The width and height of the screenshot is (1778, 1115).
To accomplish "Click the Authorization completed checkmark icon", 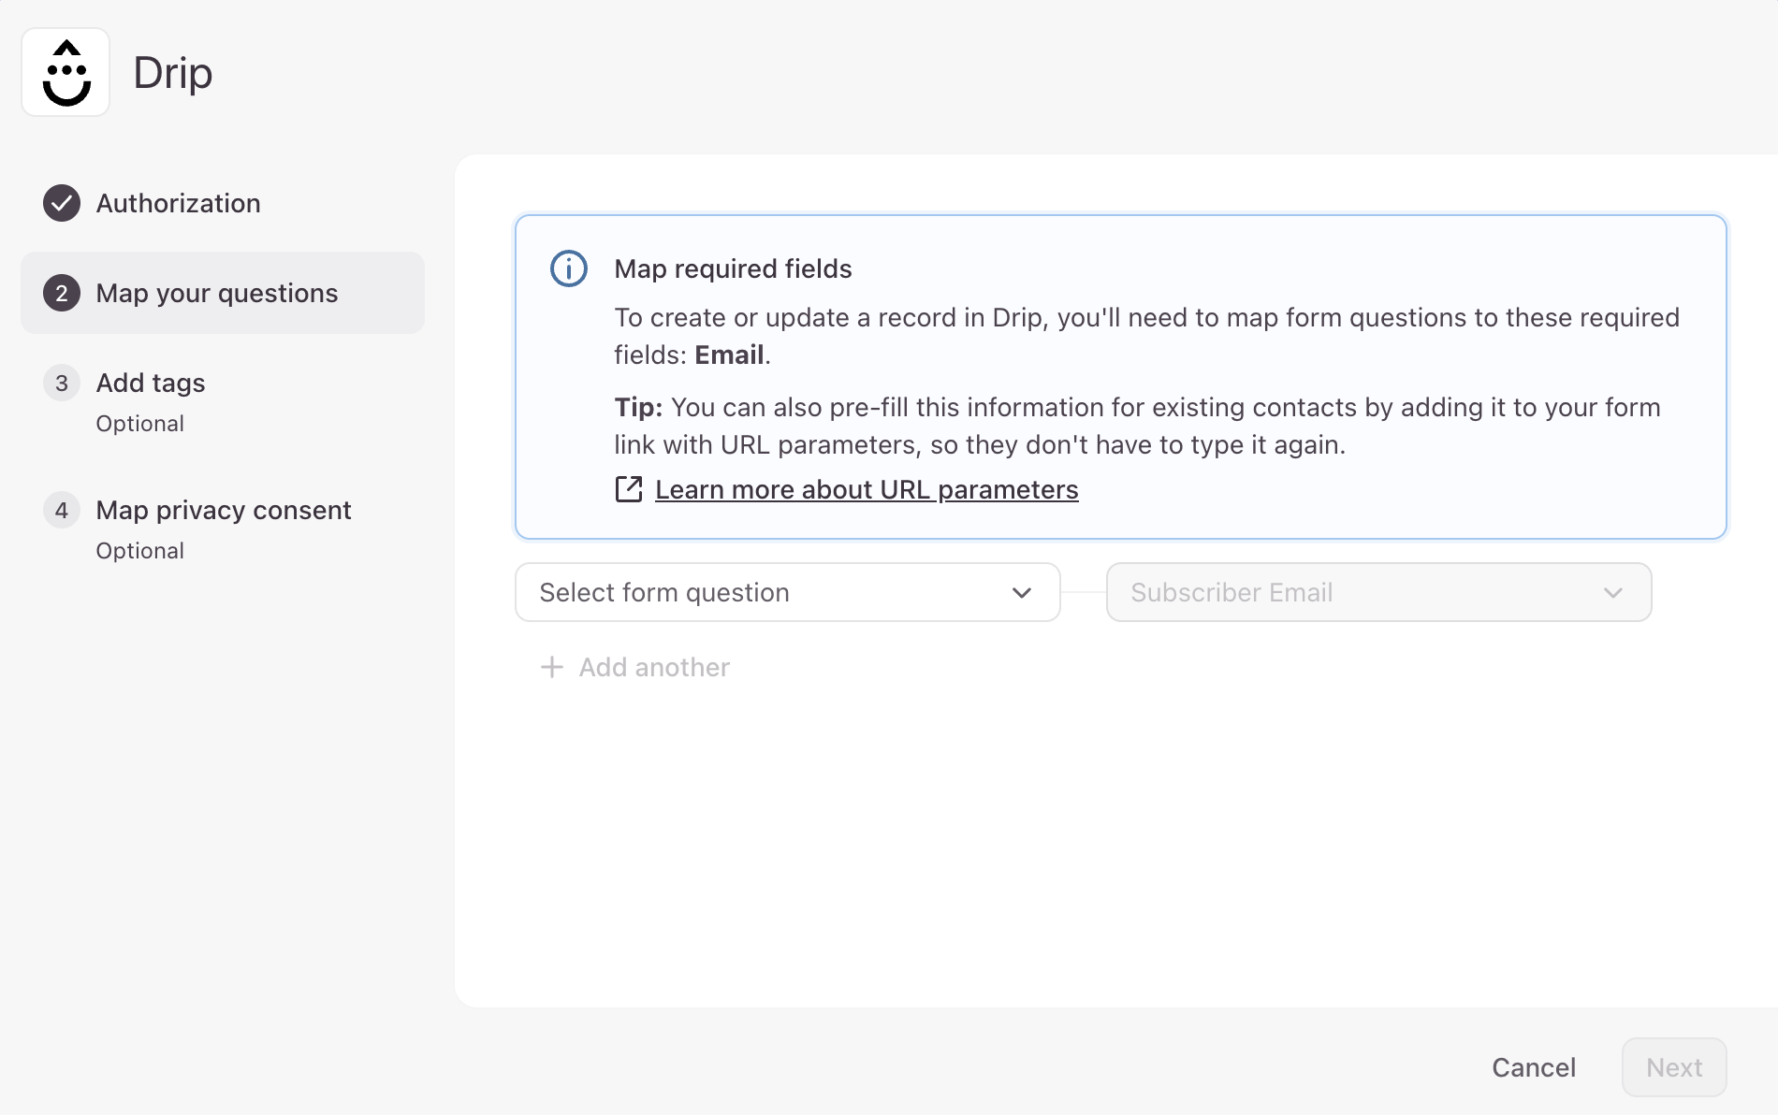I will 62,203.
